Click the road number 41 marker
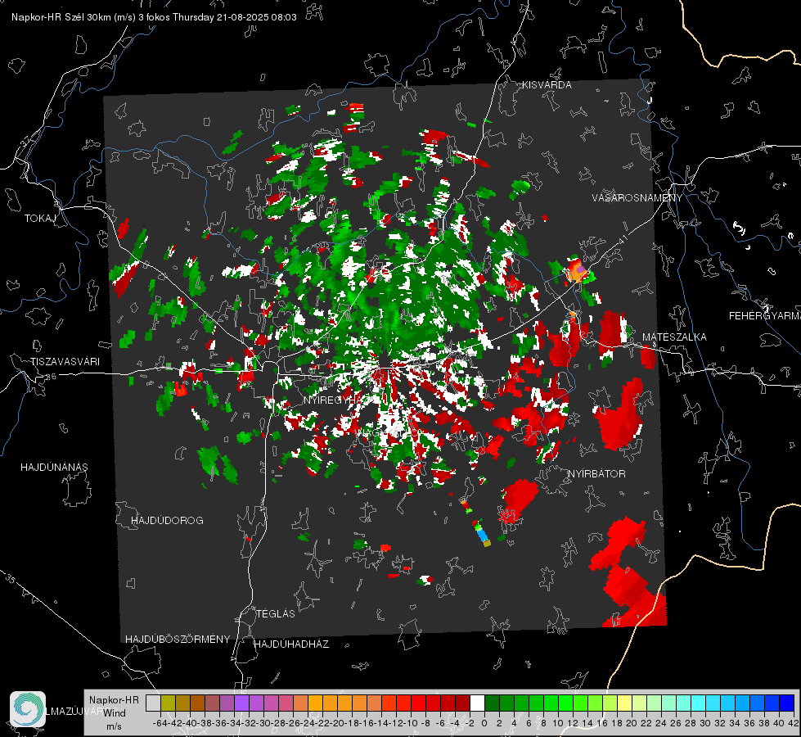The height and width of the screenshot is (737, 801). click(x=623, y=239)
